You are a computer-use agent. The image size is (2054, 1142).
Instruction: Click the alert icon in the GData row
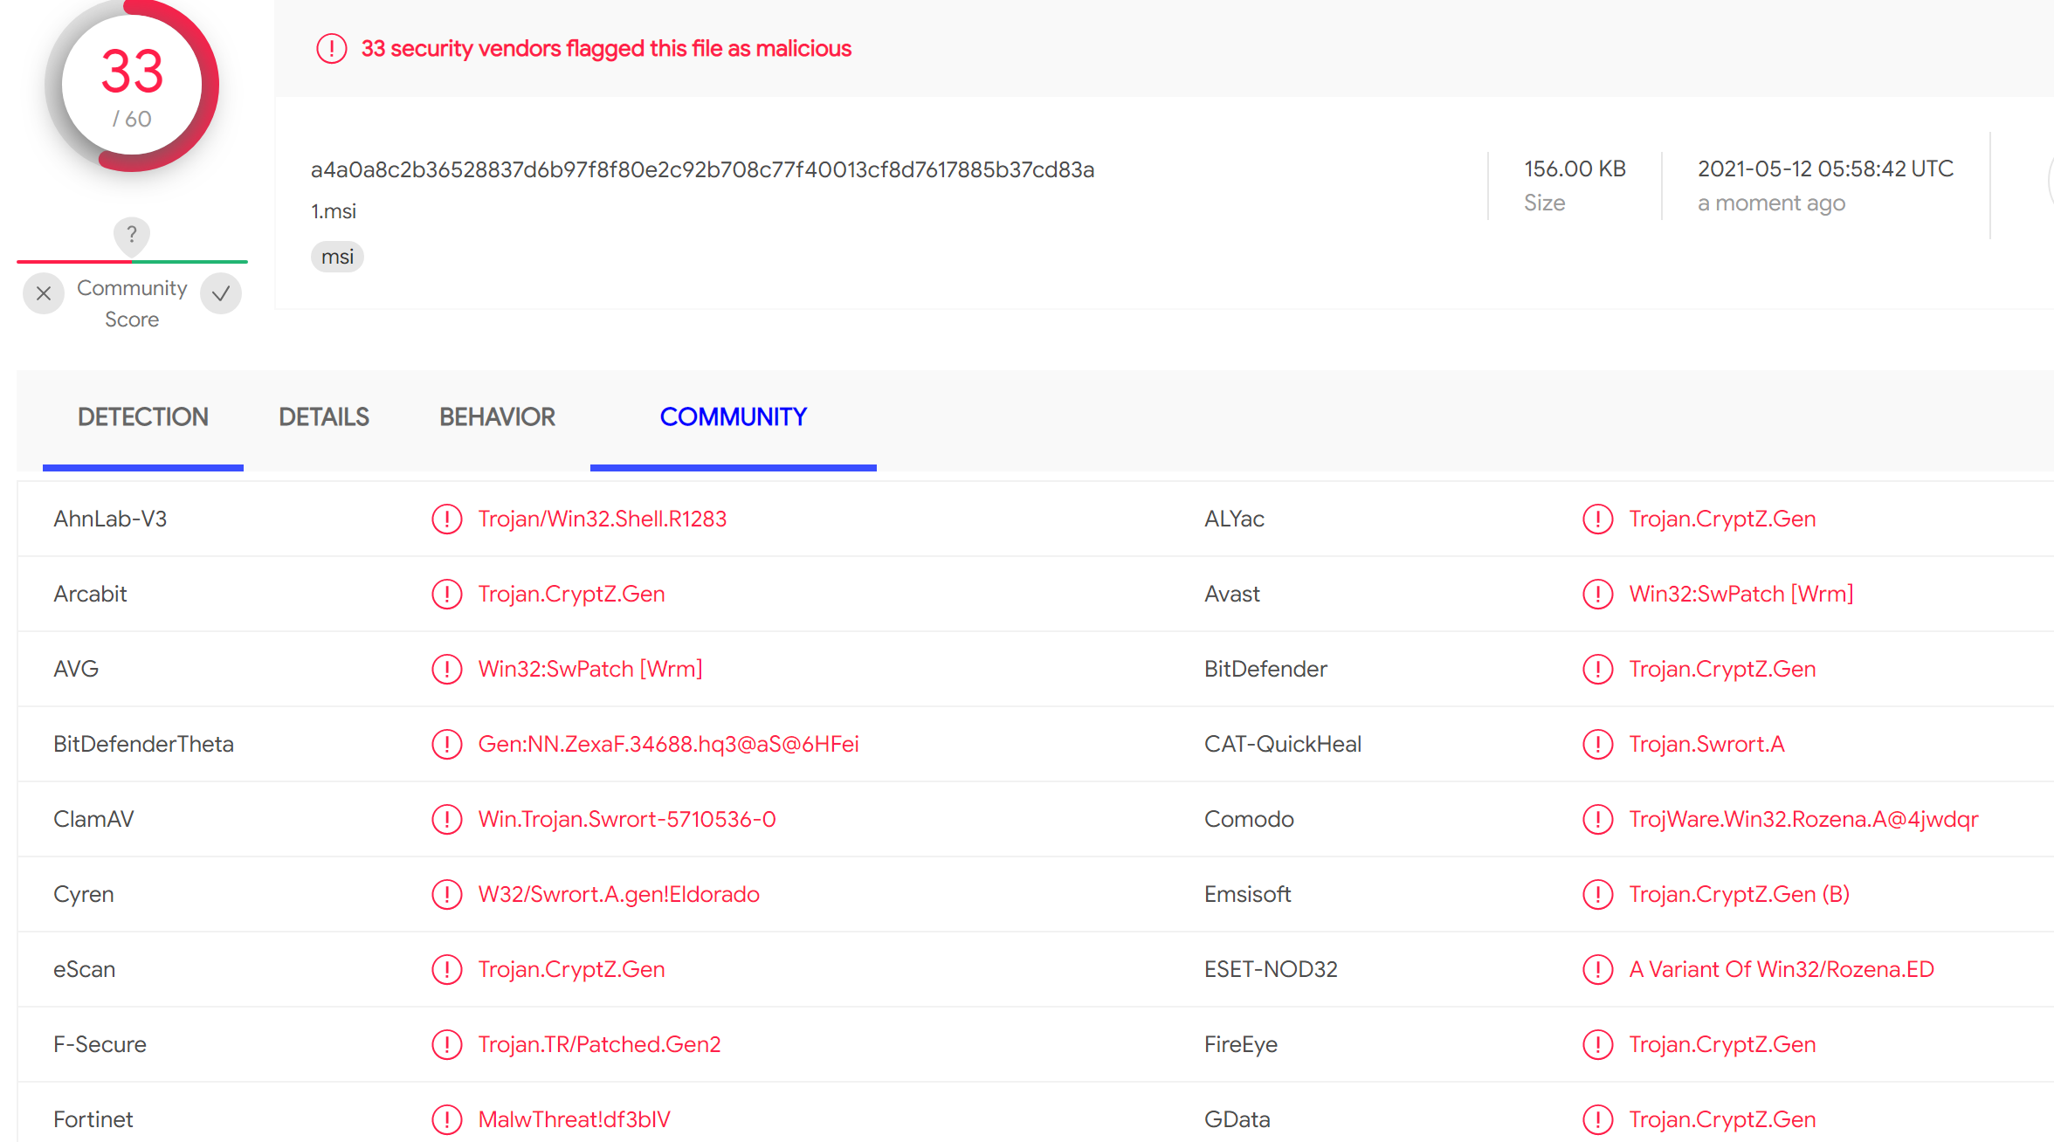pyautogui.click(x=1598, y=1119)
